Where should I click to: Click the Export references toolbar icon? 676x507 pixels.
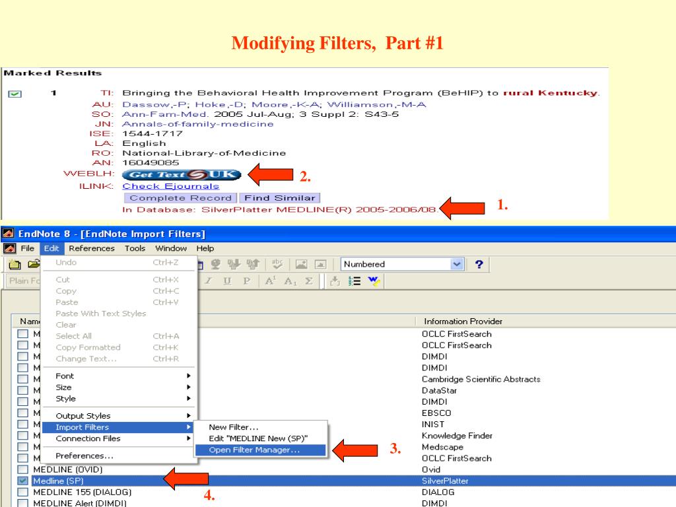[253, 264]
